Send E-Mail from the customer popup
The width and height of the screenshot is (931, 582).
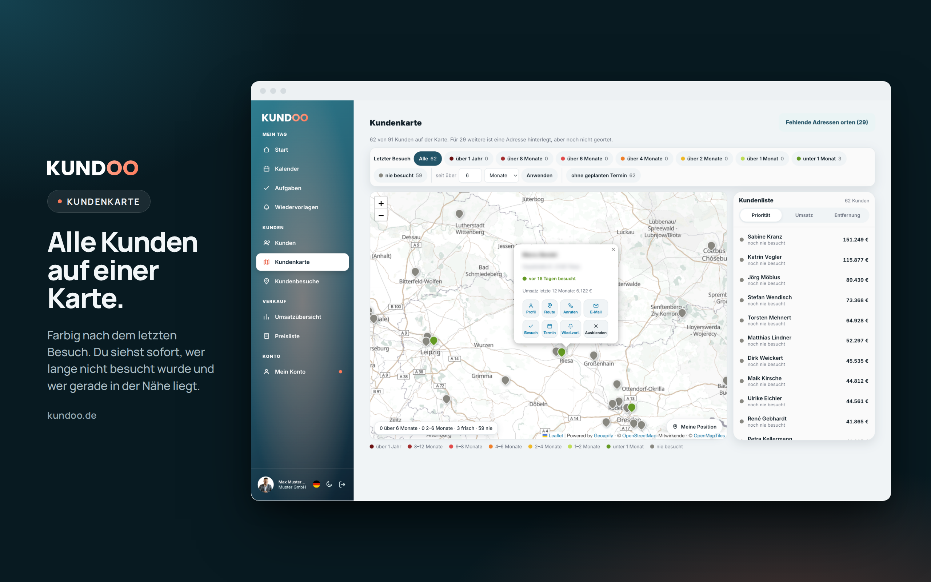(596, 308)
